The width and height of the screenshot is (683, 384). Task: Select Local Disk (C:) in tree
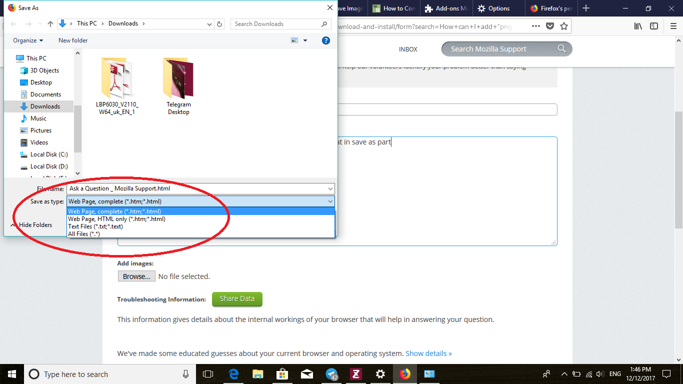point(49,154)
